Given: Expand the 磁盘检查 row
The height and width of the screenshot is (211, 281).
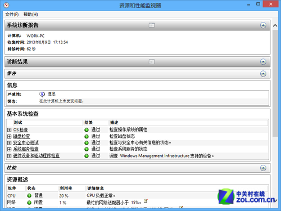Looking at the screenshot, I should pyautogui.click(x=10, y=136).
